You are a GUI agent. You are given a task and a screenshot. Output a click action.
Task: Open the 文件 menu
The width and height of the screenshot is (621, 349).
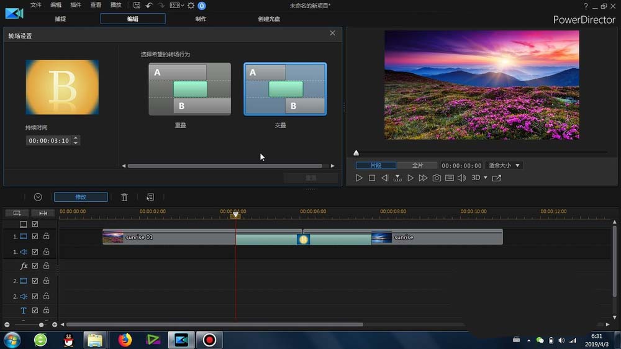pyautogui.click(x=36, y=5)
